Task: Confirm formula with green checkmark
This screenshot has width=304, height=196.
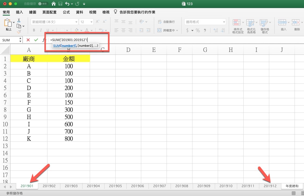Action: 36,40
